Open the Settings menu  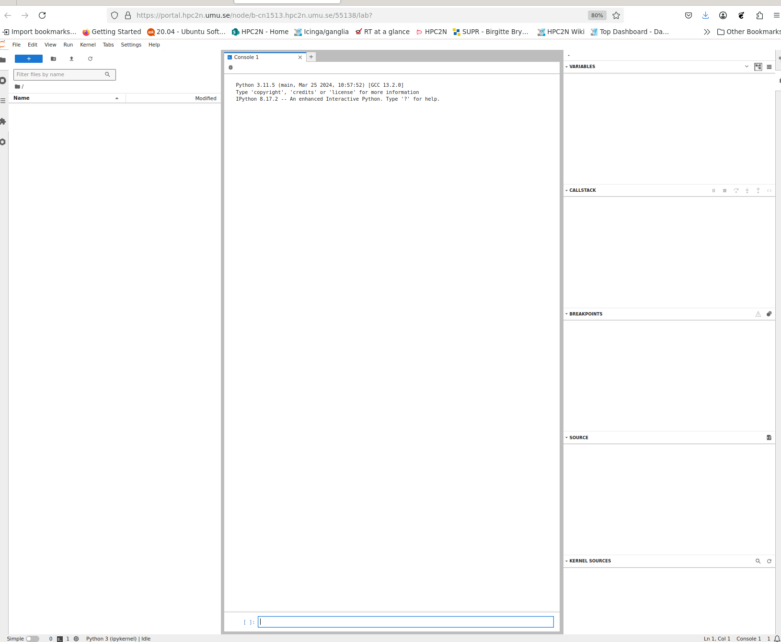pos(131,45)
